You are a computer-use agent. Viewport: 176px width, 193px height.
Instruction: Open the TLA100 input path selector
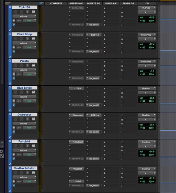tap(147, 8)
